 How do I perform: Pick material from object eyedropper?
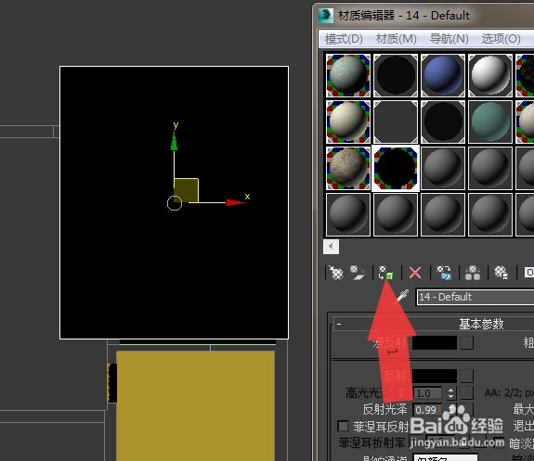[x=402, y=296]
